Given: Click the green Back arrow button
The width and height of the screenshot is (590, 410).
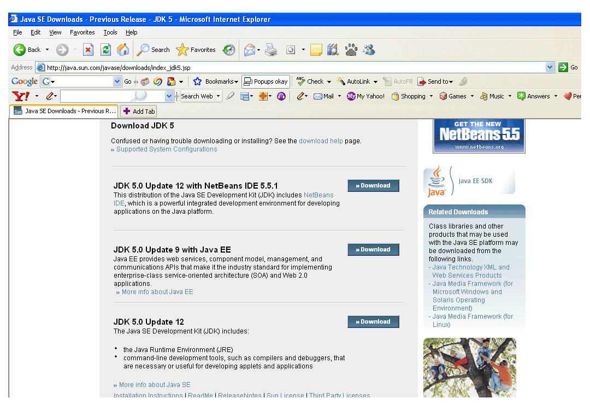Looking at the screenshot, I should pos(20,50).
